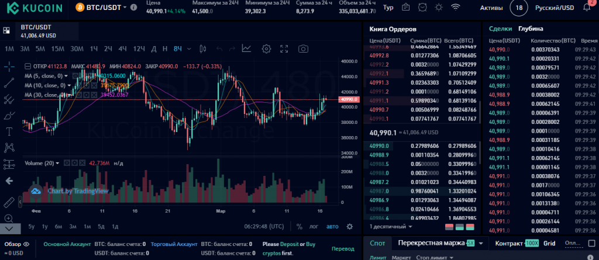Select the ruler measure tool
Viewport: 599px width, 260px height.
[x=9, y=202]
